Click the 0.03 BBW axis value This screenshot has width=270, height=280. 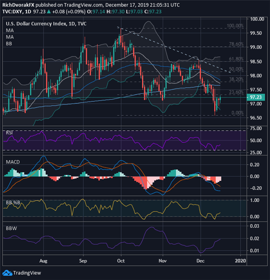[255, 226]
